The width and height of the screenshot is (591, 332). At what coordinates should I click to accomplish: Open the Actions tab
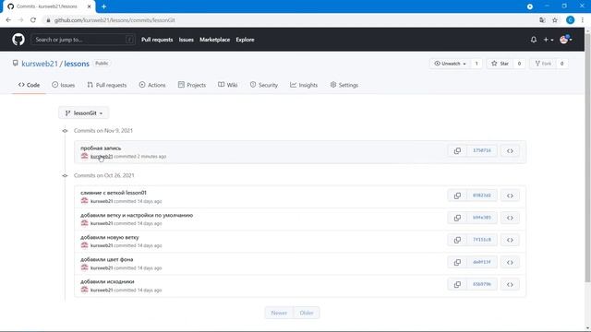(x=152, y=85)
